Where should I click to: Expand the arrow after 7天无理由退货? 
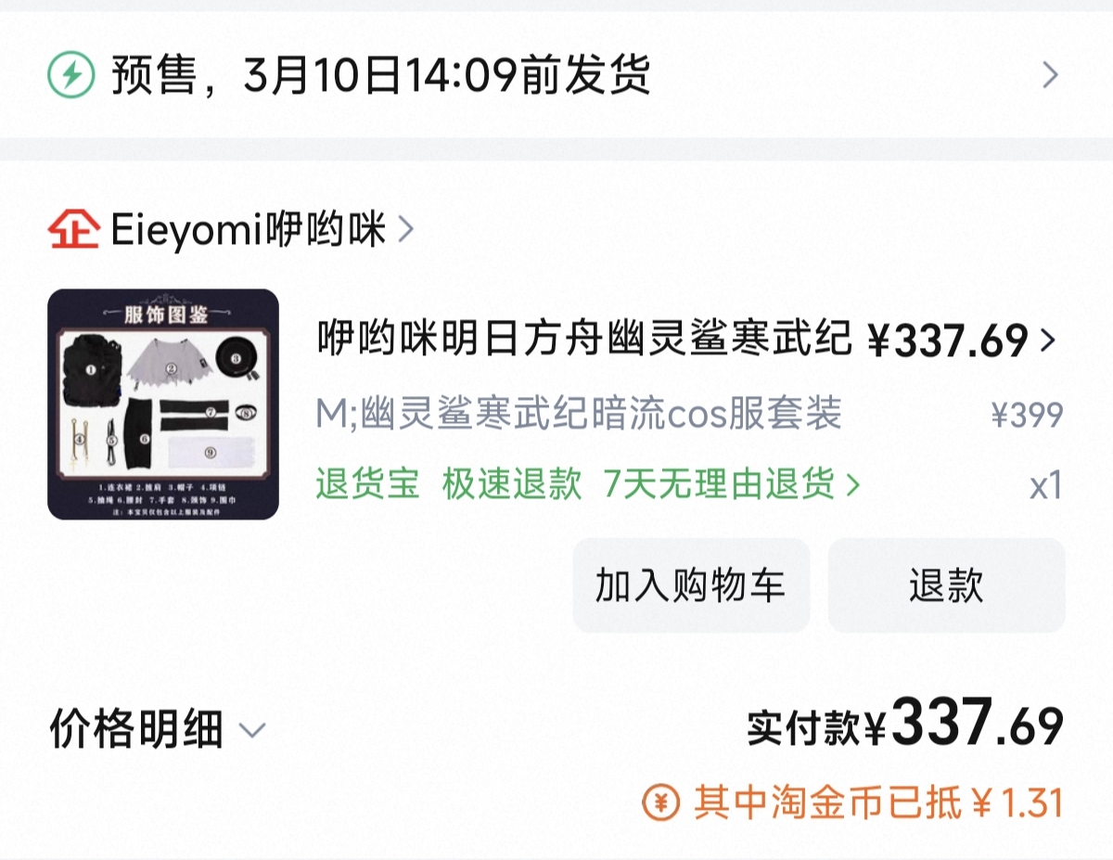pyautogui.click(x=852, y=484)
